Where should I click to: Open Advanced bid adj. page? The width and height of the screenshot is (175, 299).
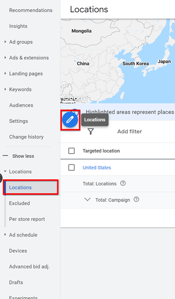click(29, 267)
